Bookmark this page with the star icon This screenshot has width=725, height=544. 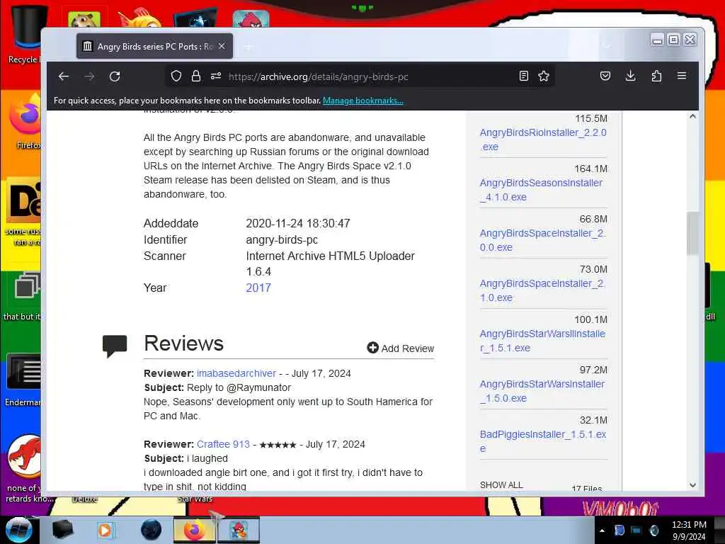tap(544, 76)
